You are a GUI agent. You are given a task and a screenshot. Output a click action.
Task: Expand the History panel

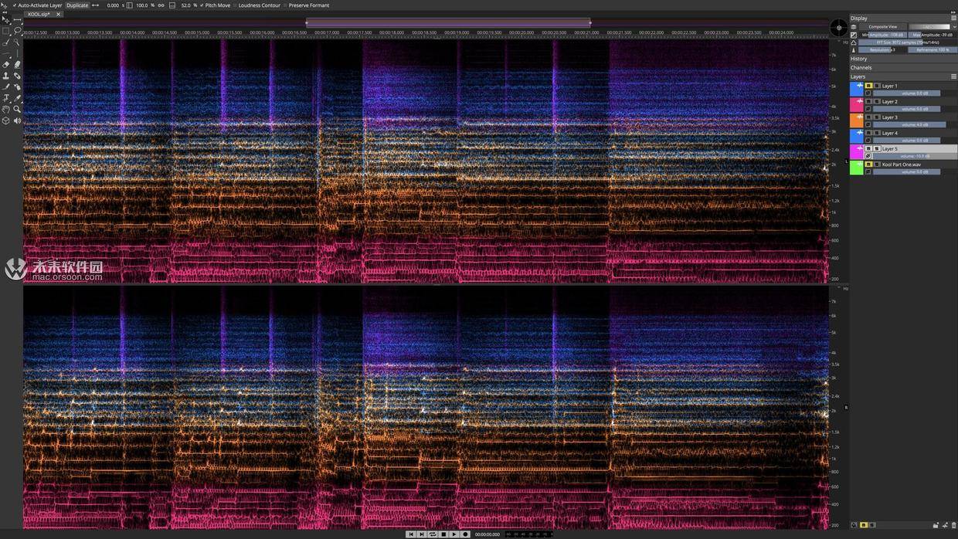click(x=859, y=59)
